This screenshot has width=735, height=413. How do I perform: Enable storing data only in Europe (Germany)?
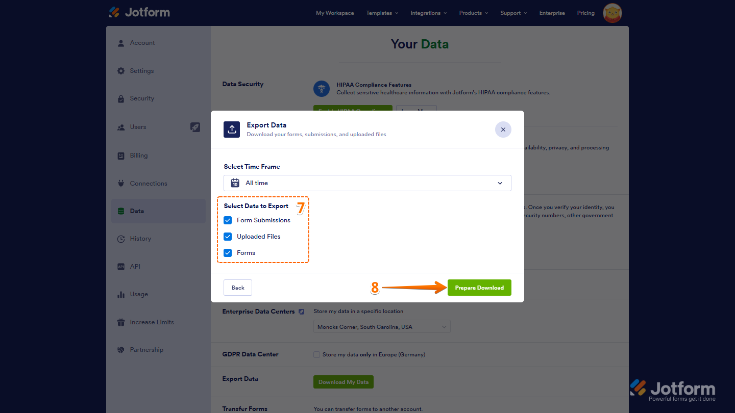[316, 354]
